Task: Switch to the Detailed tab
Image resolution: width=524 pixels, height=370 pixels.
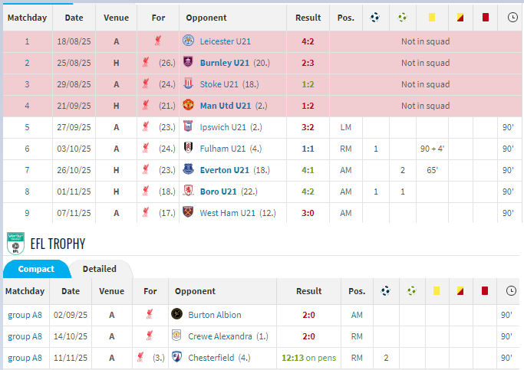Action: 100,269
